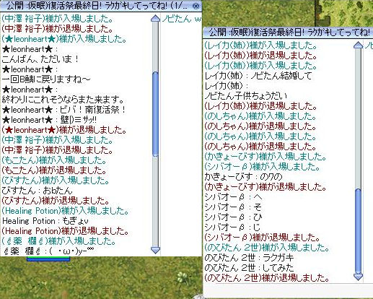Click the (かきょーびす)様が入場しました line

click(266, 157)
